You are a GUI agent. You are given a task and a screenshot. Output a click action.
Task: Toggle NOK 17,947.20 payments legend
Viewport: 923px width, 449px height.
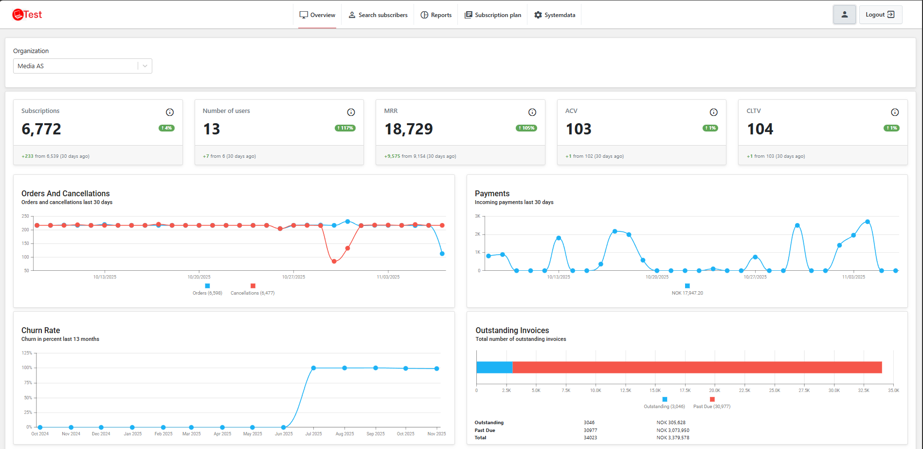[687, 289]
